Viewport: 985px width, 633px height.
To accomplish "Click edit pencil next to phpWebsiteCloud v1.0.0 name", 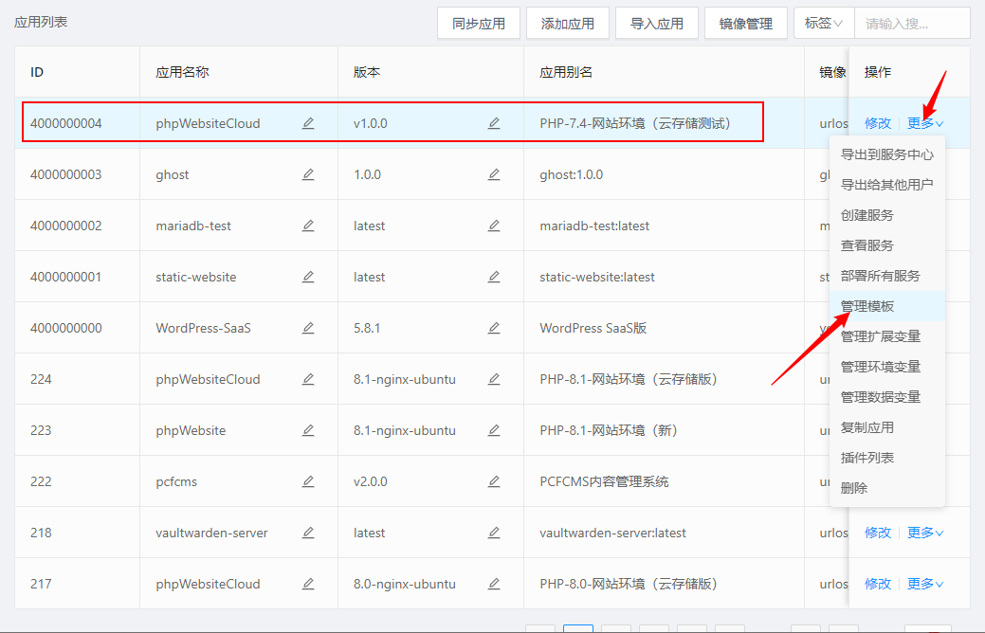I will tap(308, 123).
